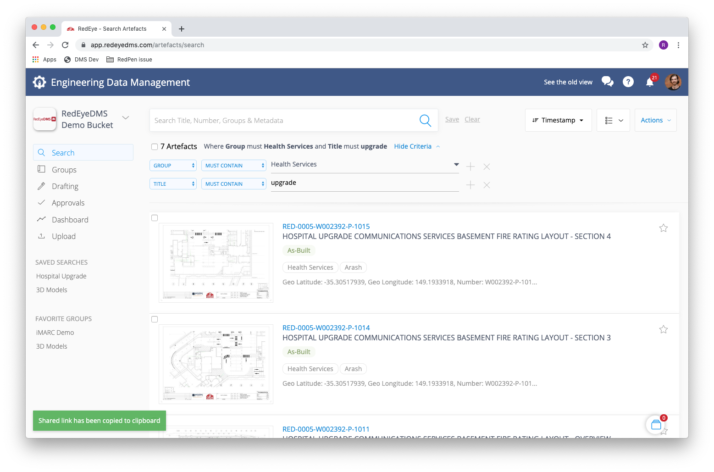714x472 pixels.
Task: Open the notifications bell with 21 badge
Action: [x=650, y=82]
